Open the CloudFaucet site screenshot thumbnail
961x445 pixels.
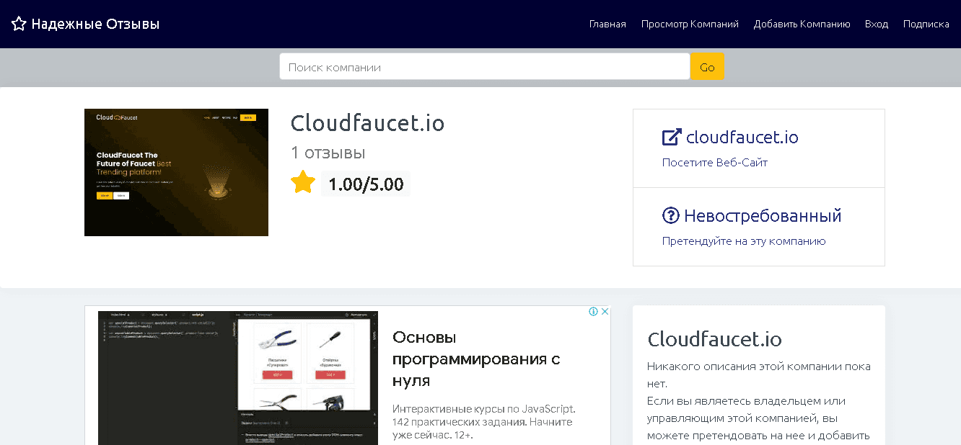pos(176,172)
